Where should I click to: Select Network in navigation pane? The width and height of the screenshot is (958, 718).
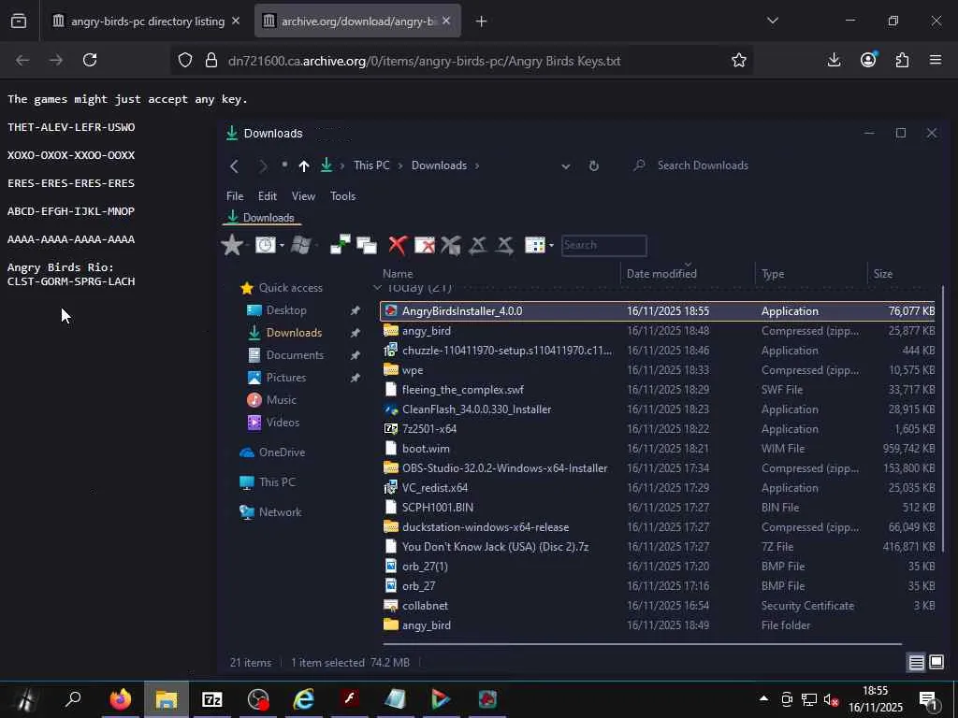280,512
